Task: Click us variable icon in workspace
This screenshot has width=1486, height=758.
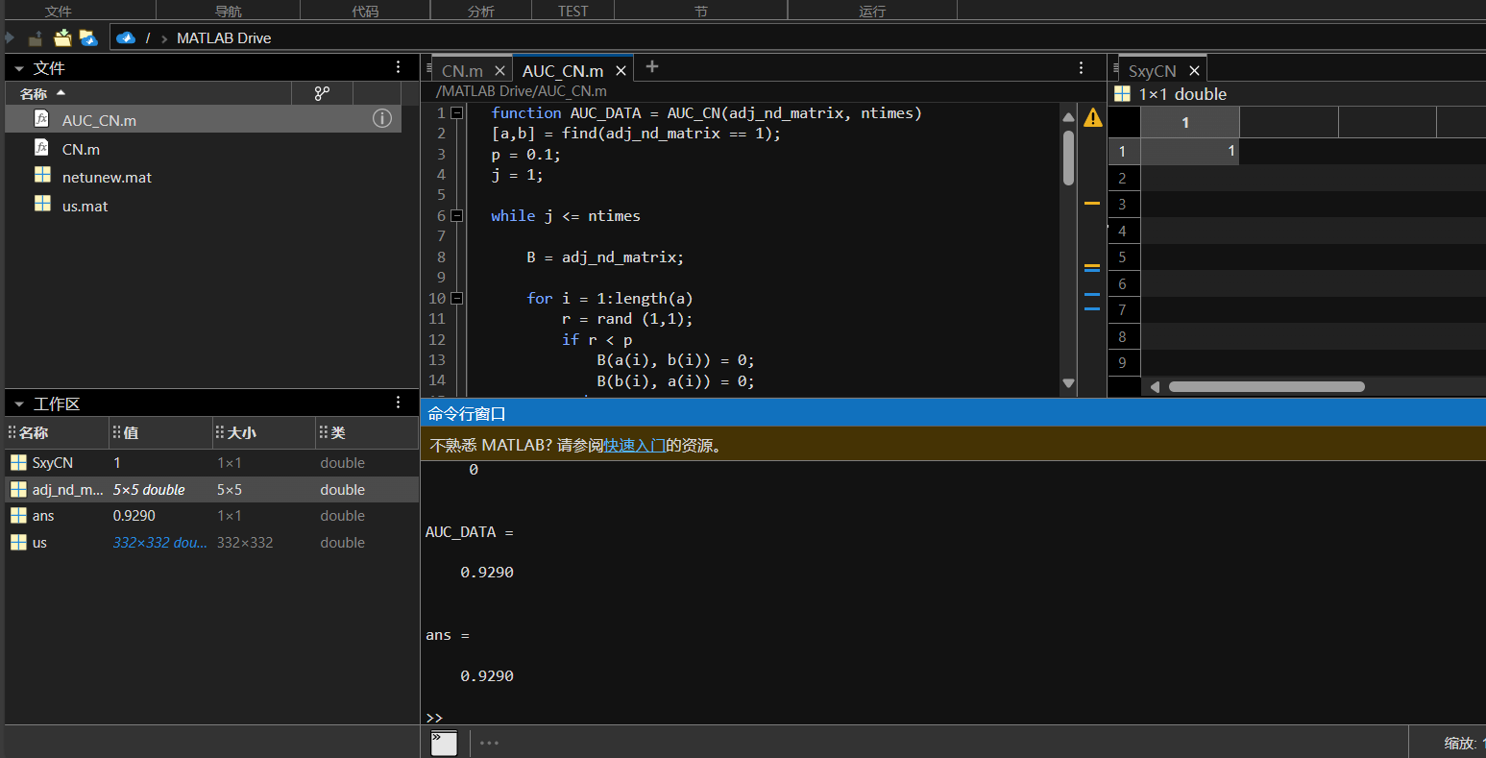Action: coord(18,543)
